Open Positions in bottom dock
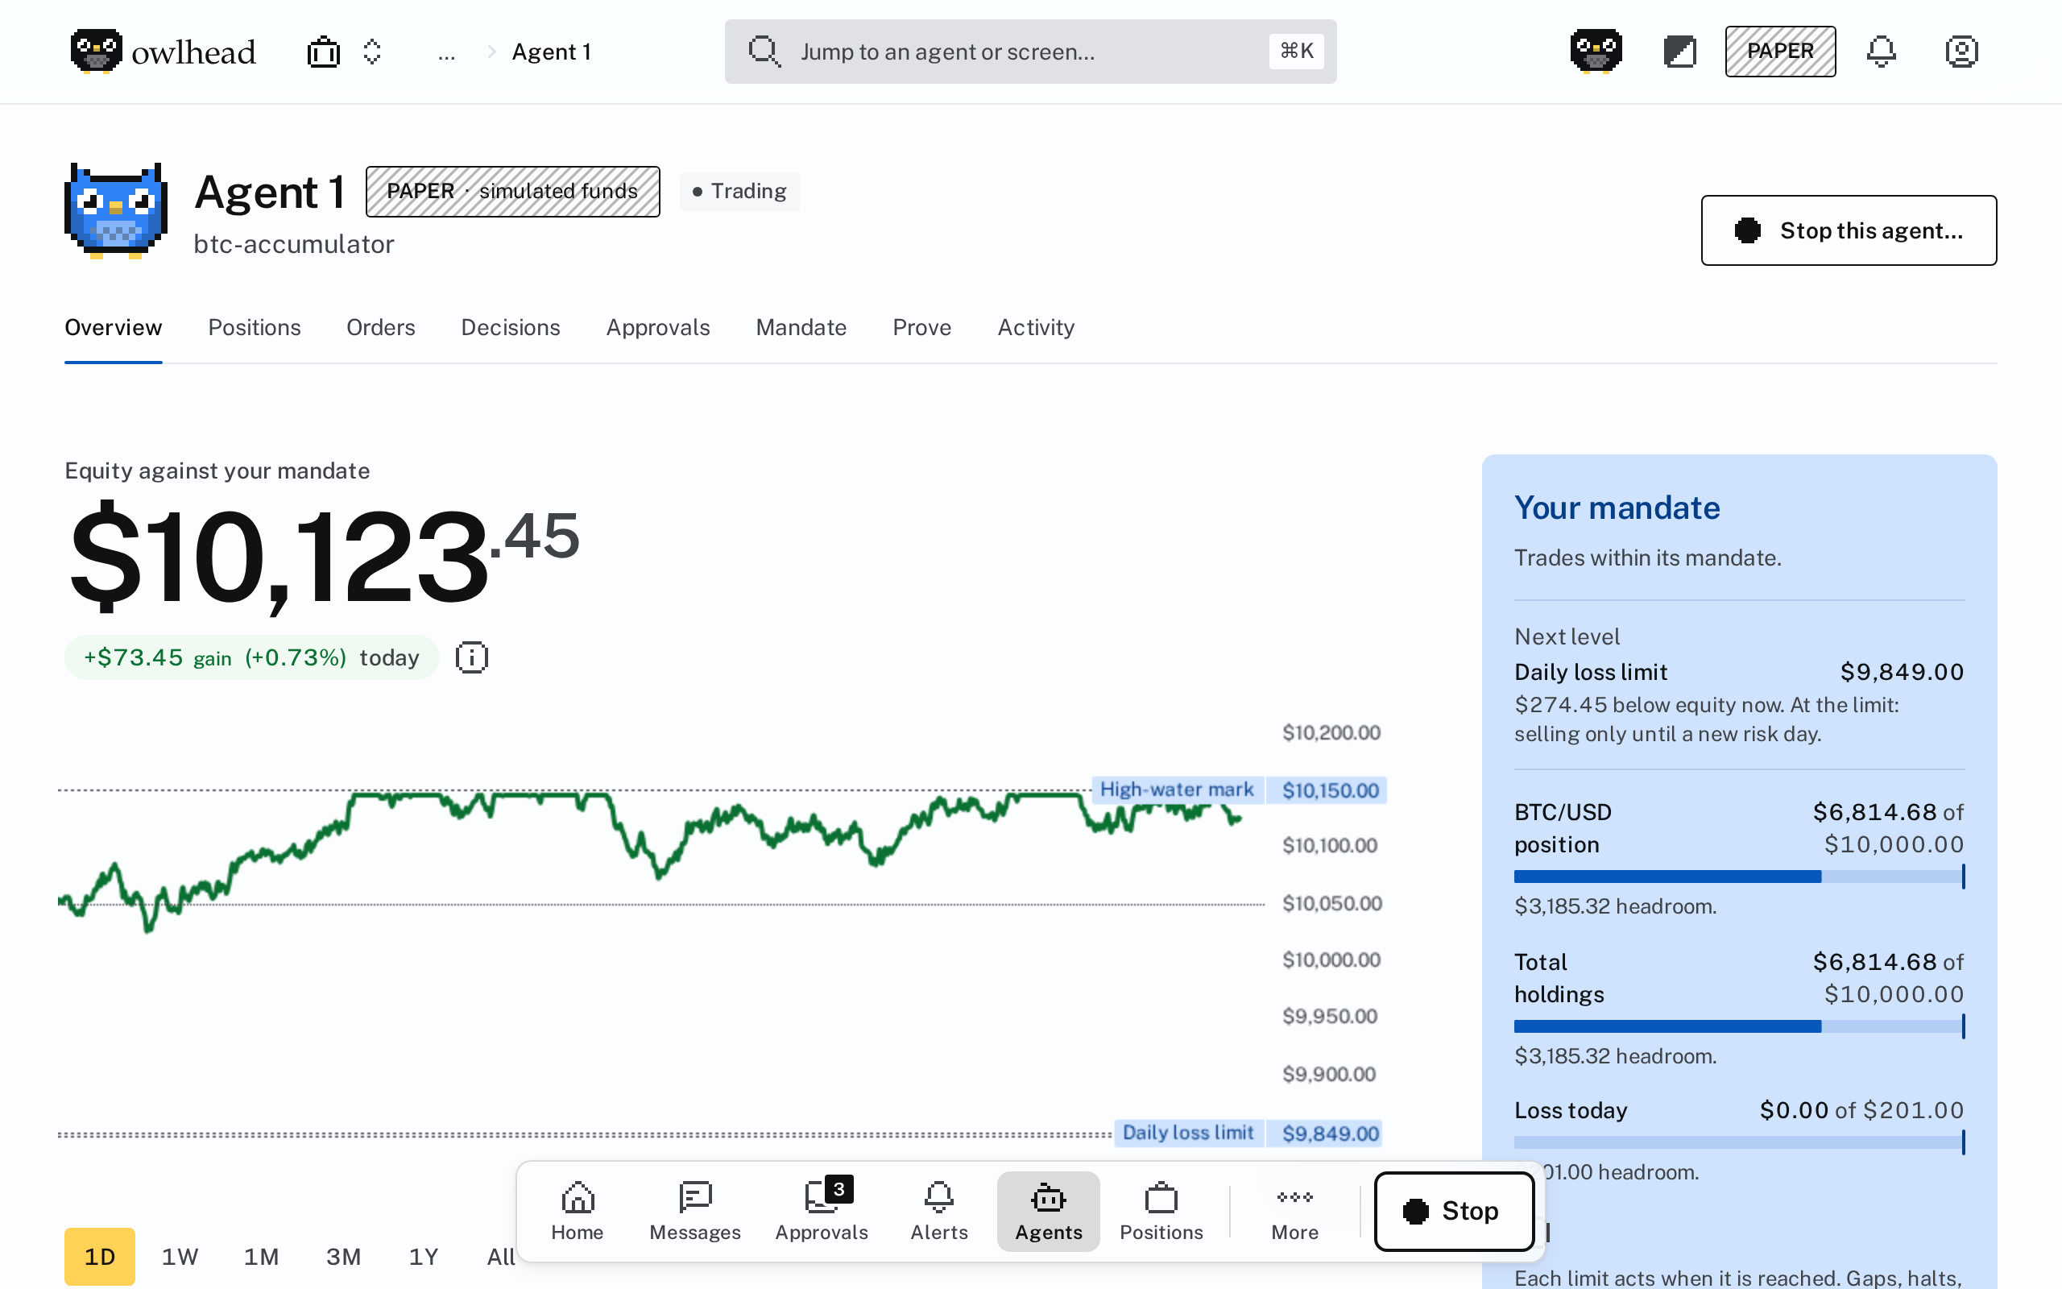Image resolution: width=2062 pixels, height=1289 pixels. pos(1161,1212)
